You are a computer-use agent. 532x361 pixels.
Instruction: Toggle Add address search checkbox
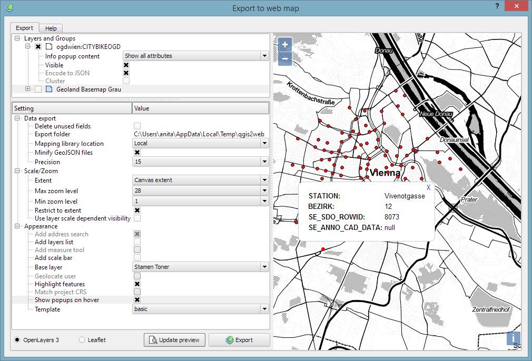click(x=137, y=234)
